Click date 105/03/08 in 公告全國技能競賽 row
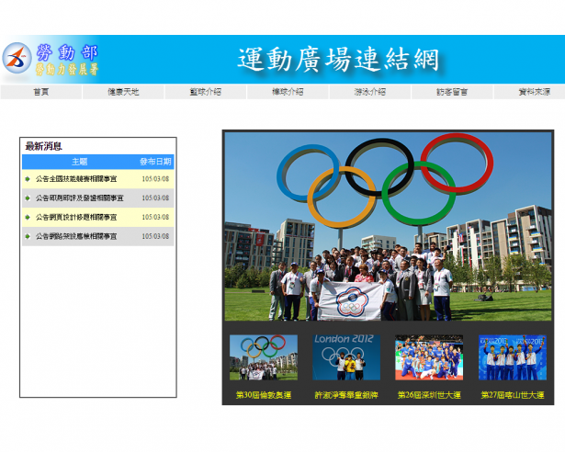This screenshot has width=565, height=452. point(155,179)
